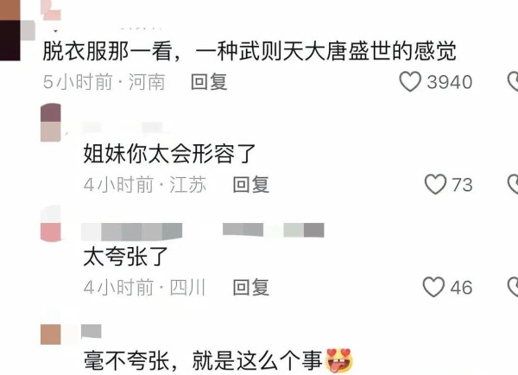Image resolution: width=518 pixels, height=375 pixels.
Task: Select the comment 毫不夸张，就是这么个事
Action: [203, 360]
